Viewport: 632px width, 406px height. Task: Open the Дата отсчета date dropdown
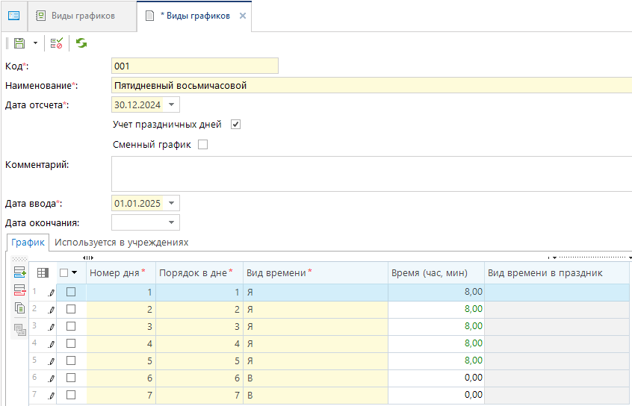pos(173,105)
